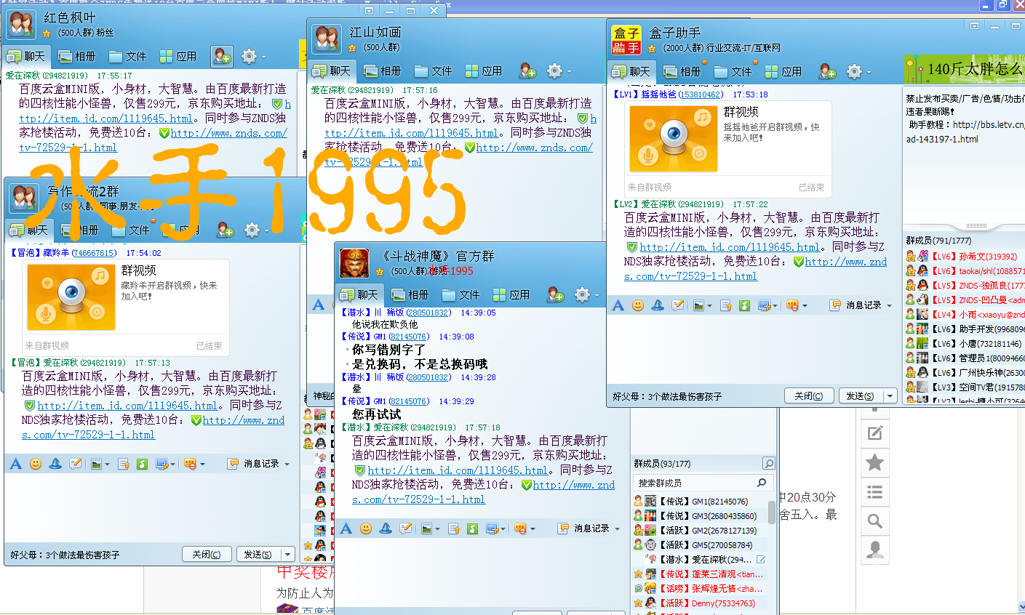Image resolution: width=1025 pixels, height=615 pixels.
Task: Click the font A icon in 藏羚羊 chat window toolbar
Action: [x=16, y=464]
